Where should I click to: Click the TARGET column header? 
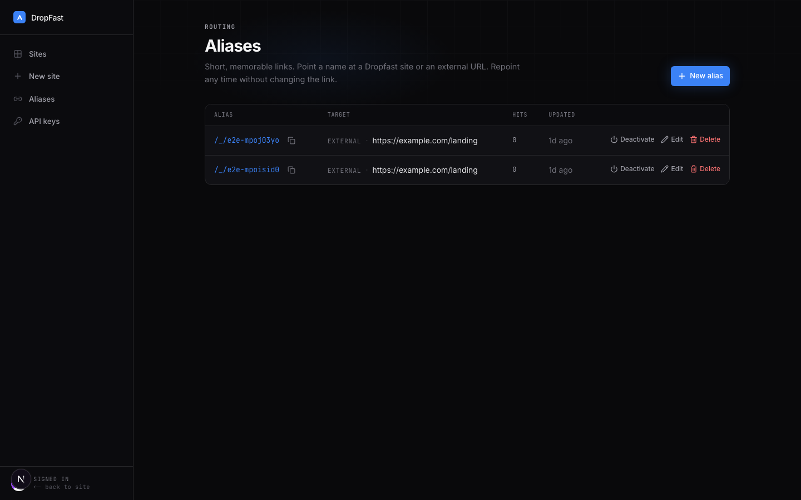pos(339,115)
